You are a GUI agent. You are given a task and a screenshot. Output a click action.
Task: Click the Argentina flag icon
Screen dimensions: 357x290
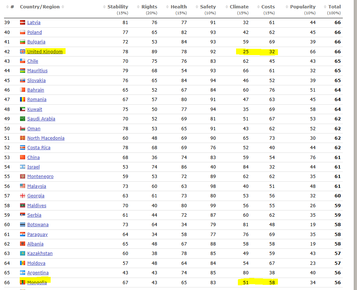[x=23, y=273]
